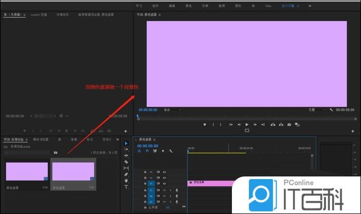Click the timeline panel blue timecode
The height and width of the screenshot is (214, 361).
pyautogui.click(x=148, y=146)
